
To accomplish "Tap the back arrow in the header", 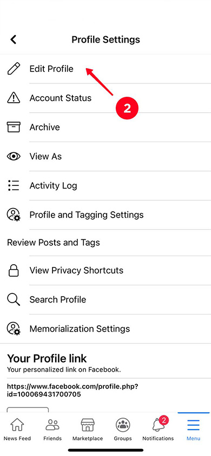I will click(x=14, y=39).
